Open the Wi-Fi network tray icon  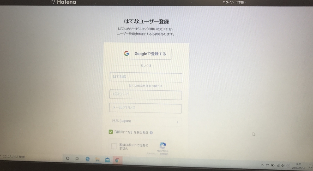point(278,166)
